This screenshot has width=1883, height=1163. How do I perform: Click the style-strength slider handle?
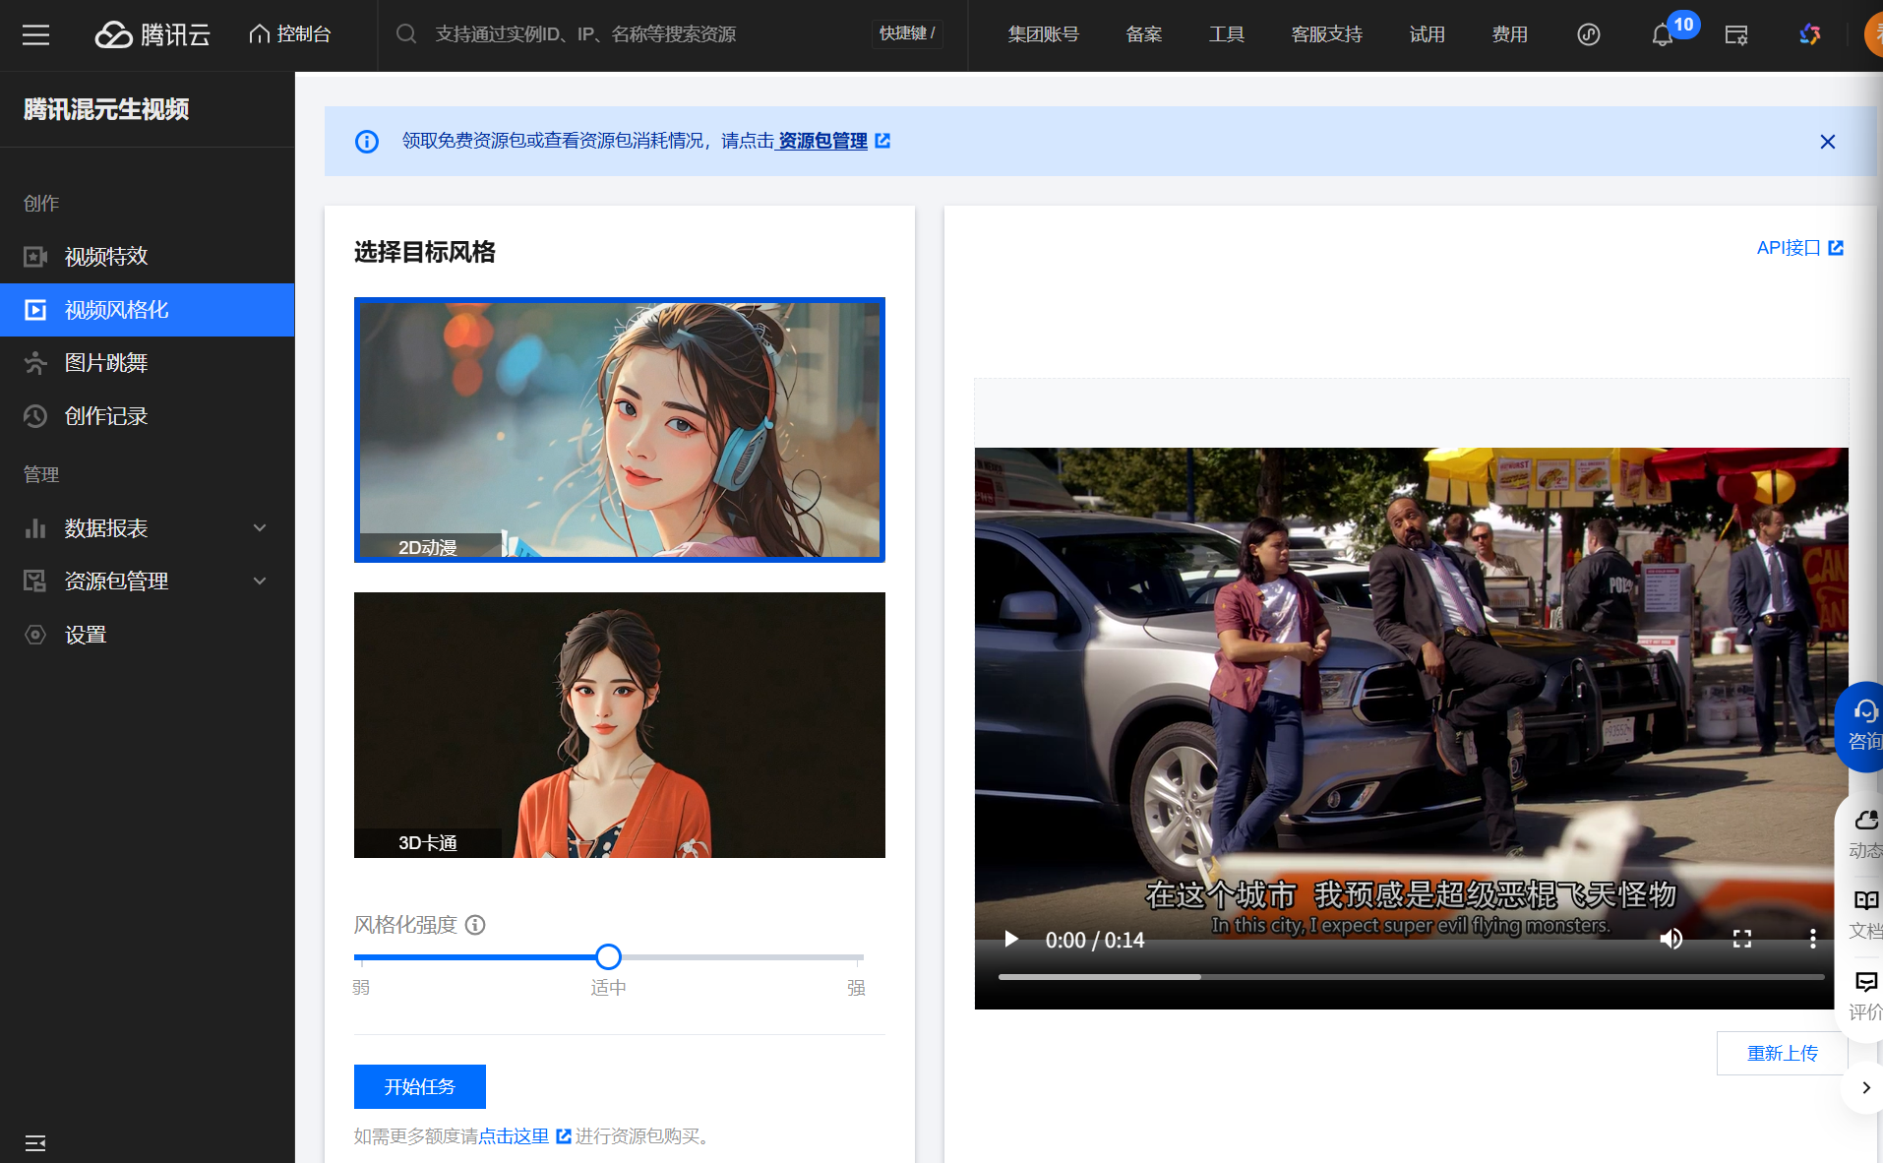(x=609, y=956)
